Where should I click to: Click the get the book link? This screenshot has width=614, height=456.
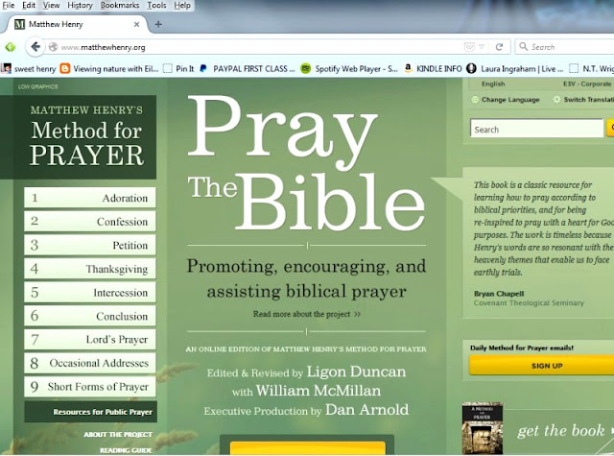point(560,430)
